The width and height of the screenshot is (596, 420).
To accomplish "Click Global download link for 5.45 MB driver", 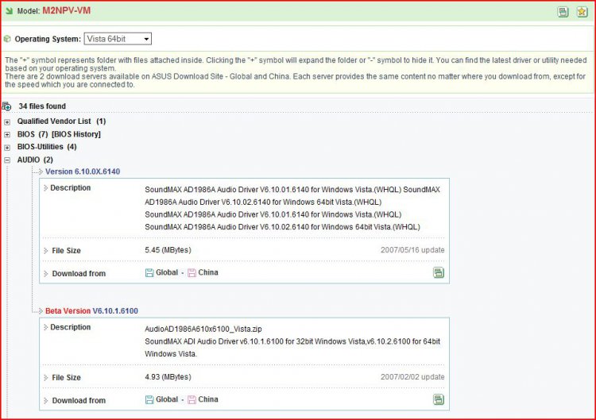I will point(167,272).
